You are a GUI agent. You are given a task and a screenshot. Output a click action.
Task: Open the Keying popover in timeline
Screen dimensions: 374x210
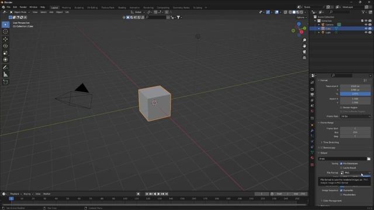click(x=28, y=194)
